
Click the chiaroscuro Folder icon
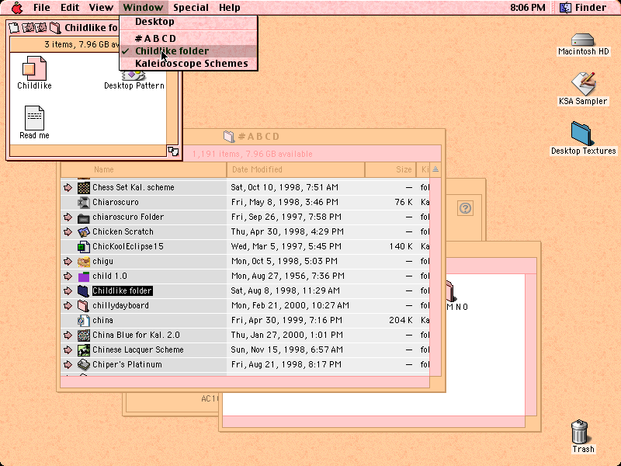pos(84,217)
